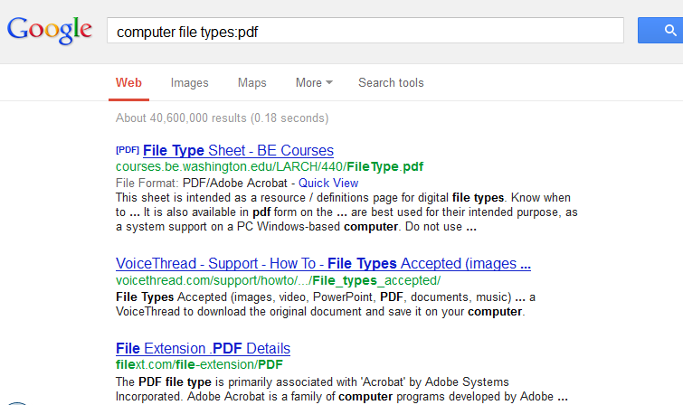Image resolution: width=683 pixels, height=405 pixels.
Task: Click the filext.com/file-extension/PDF URL
Action: tap(199, 364)
